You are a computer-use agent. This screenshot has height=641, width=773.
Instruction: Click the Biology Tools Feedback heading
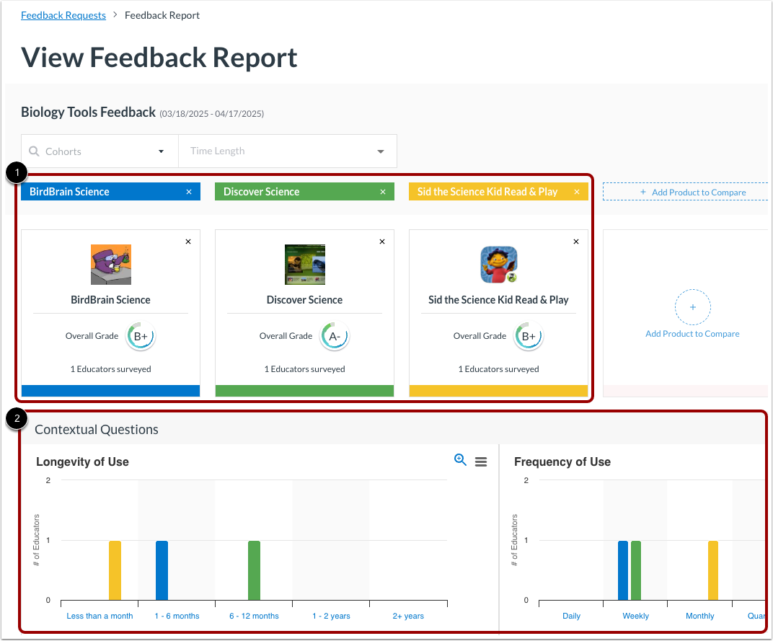point(88,112)
